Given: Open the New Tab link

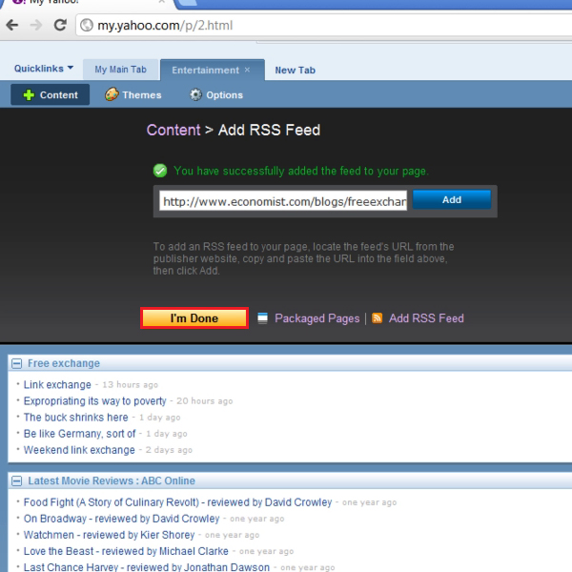Looking at the screenshot, I should pyautogui.click(x=295, y=70).
